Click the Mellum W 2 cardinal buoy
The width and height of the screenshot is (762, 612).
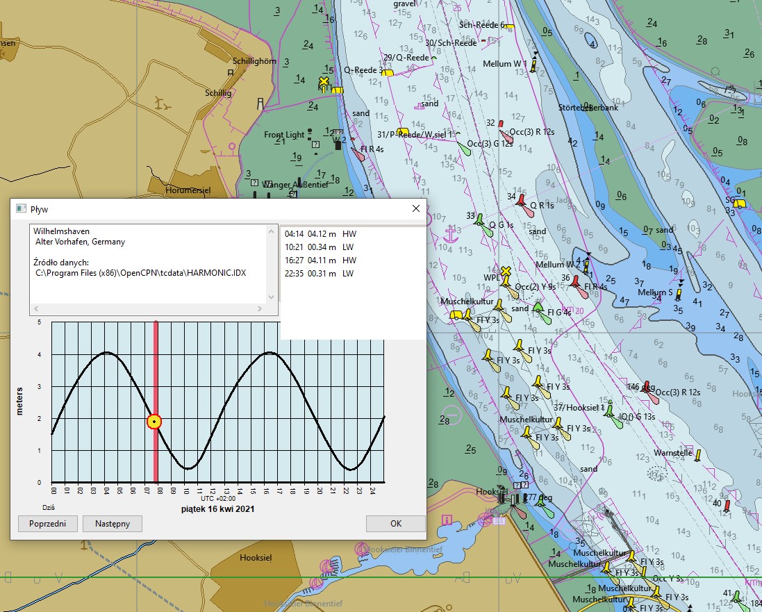point(586,264)
